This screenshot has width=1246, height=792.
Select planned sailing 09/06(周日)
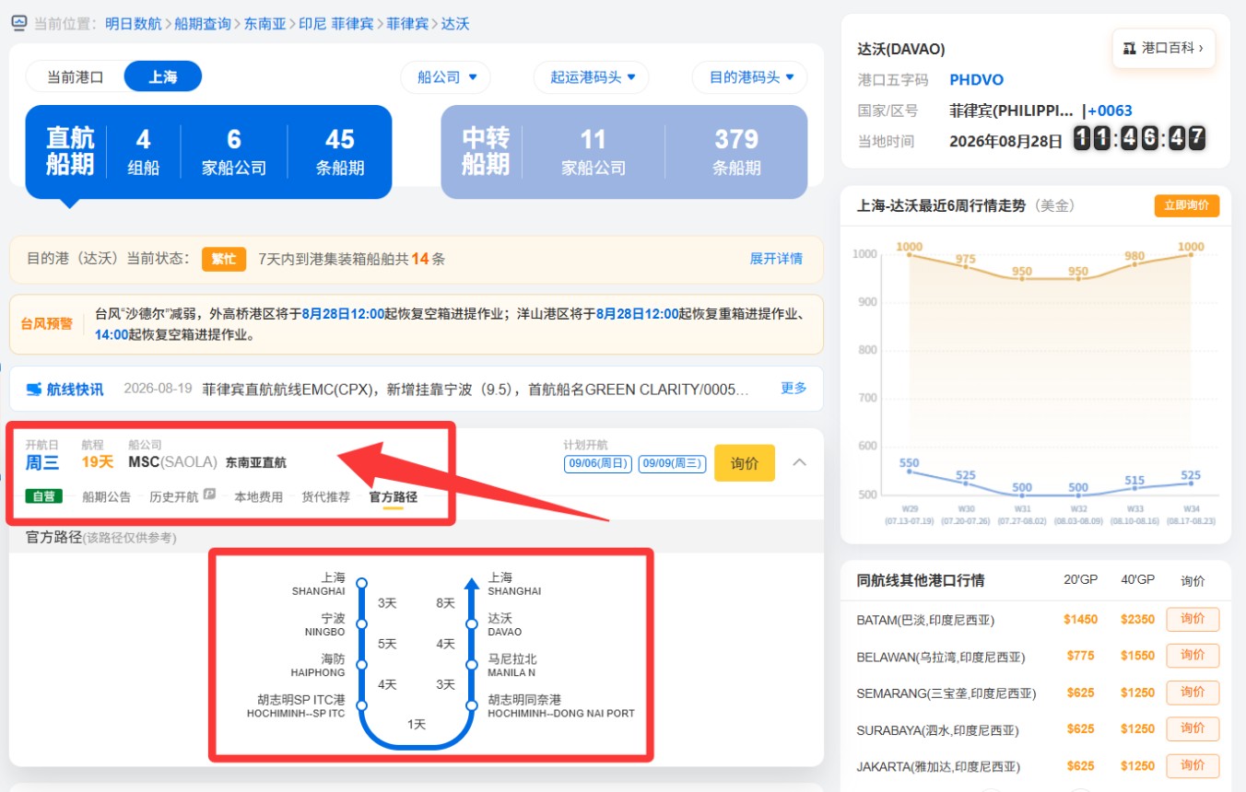[597, 464]
